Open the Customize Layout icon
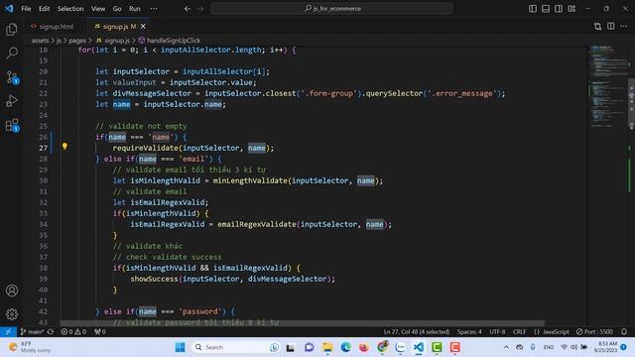Viewport: 635px width, 357px height. point(571,9)
